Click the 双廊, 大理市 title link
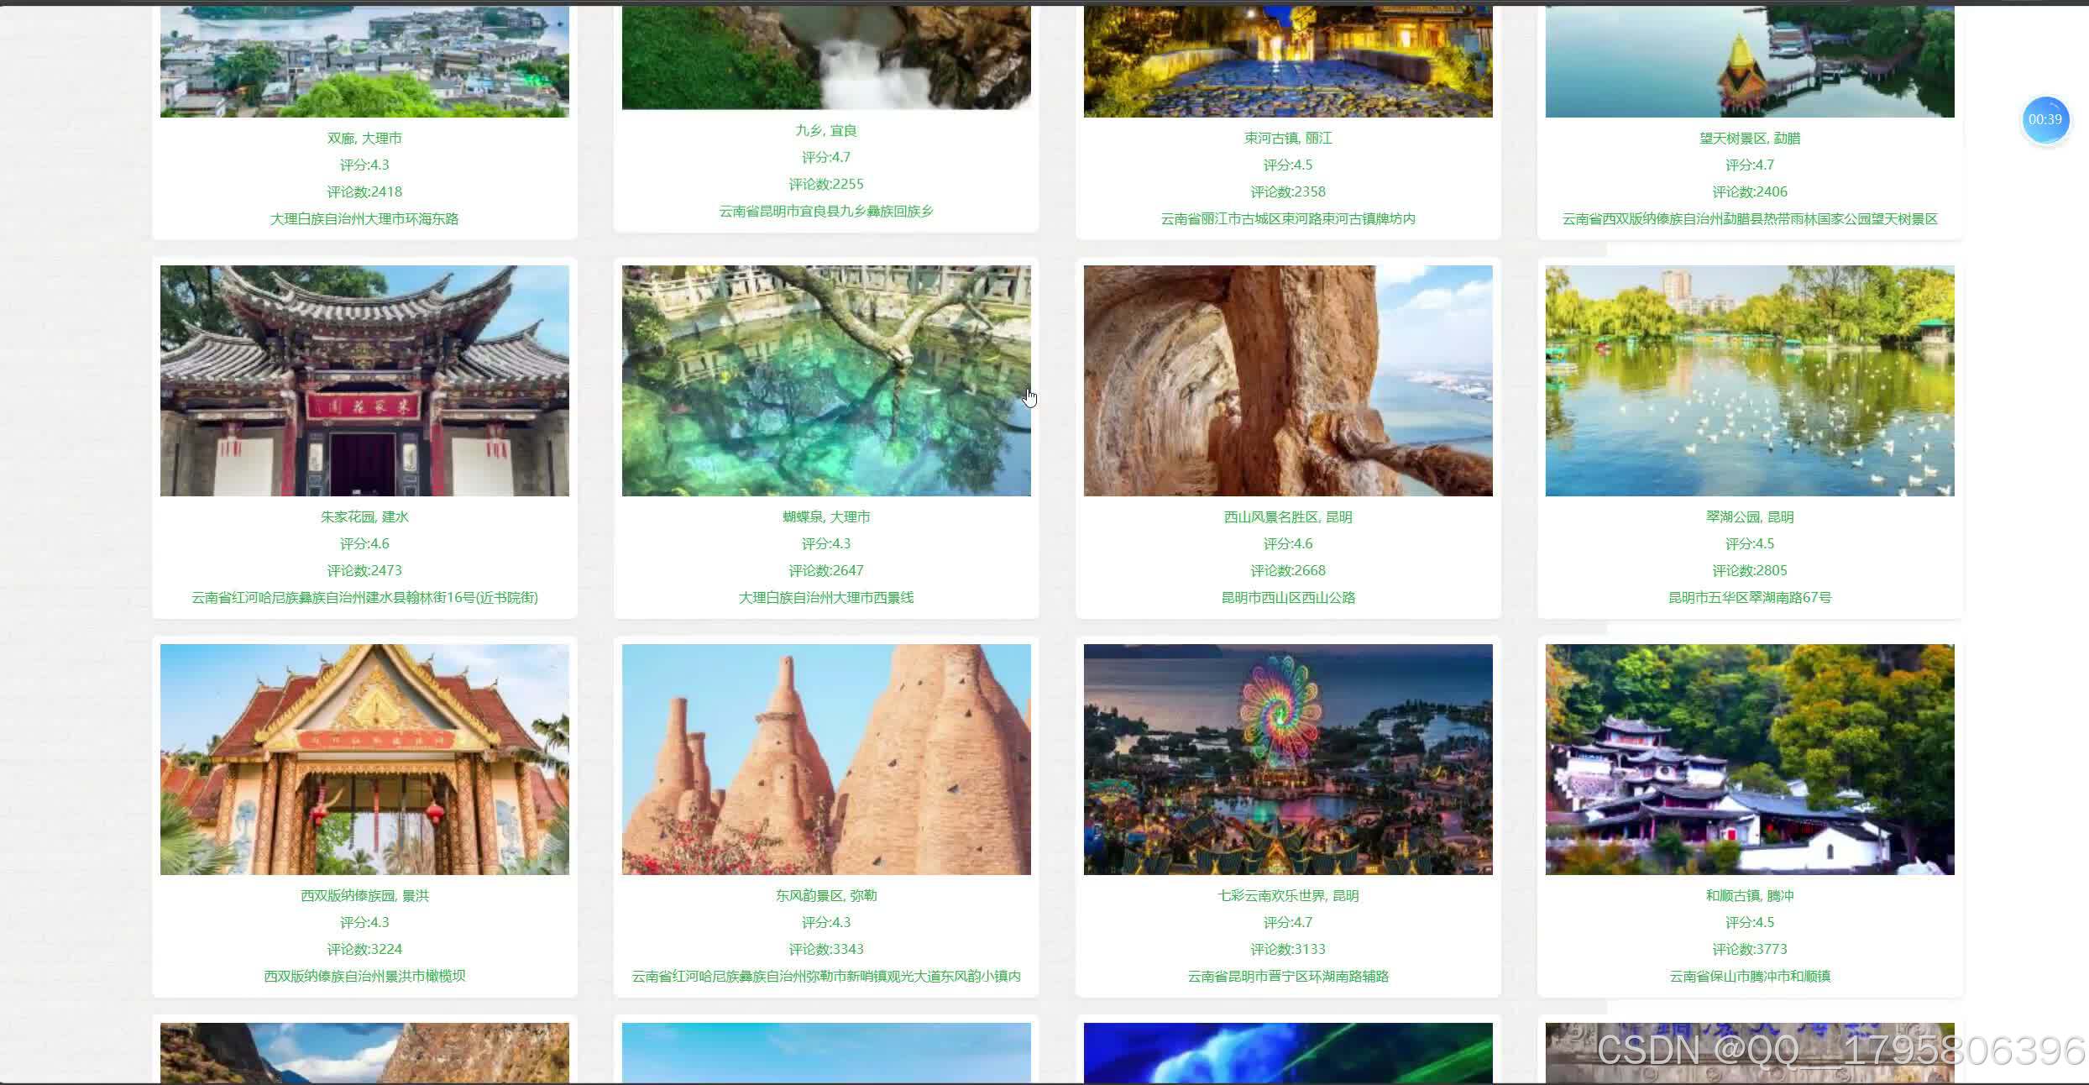2089x1085 pixels. click(364, 139)
